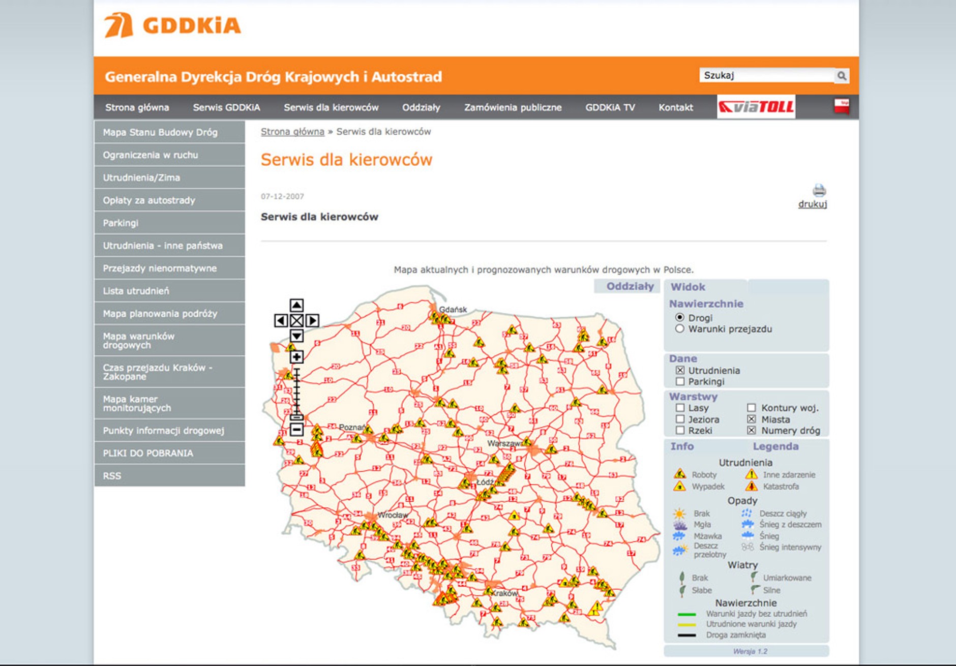Switch to the Info tab
This screenshot has height=666, width=956.
click(682, 446)
